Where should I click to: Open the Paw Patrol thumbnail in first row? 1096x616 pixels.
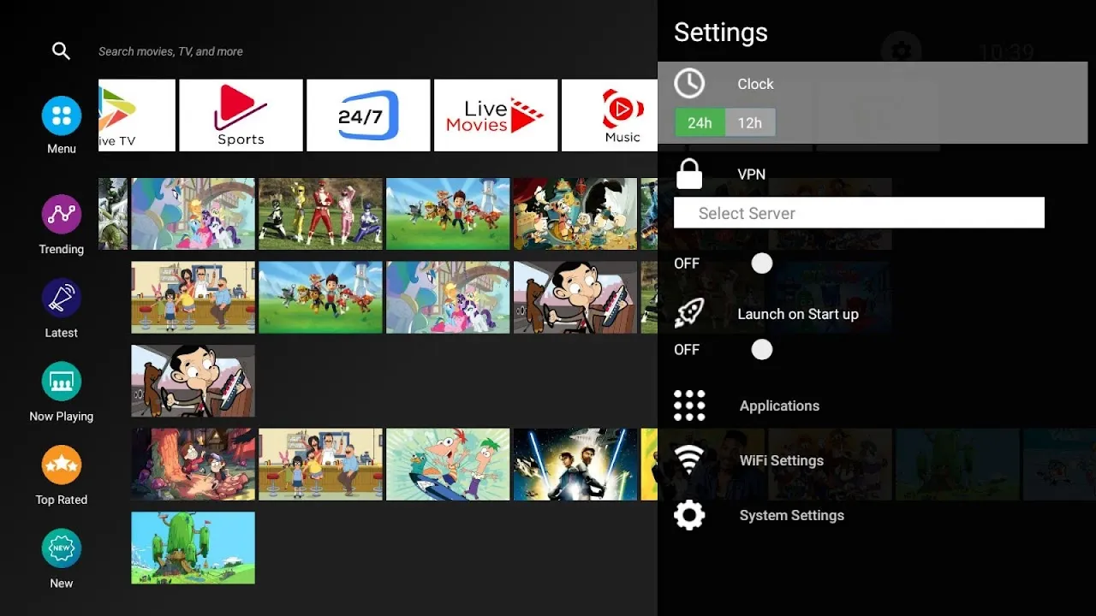tap(448, 214)
